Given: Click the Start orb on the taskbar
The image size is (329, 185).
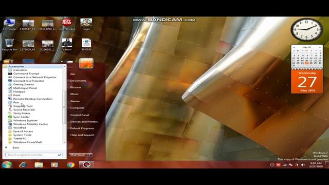Looking at the screenshot, I should pyautogui.click(x=7, y=164).
